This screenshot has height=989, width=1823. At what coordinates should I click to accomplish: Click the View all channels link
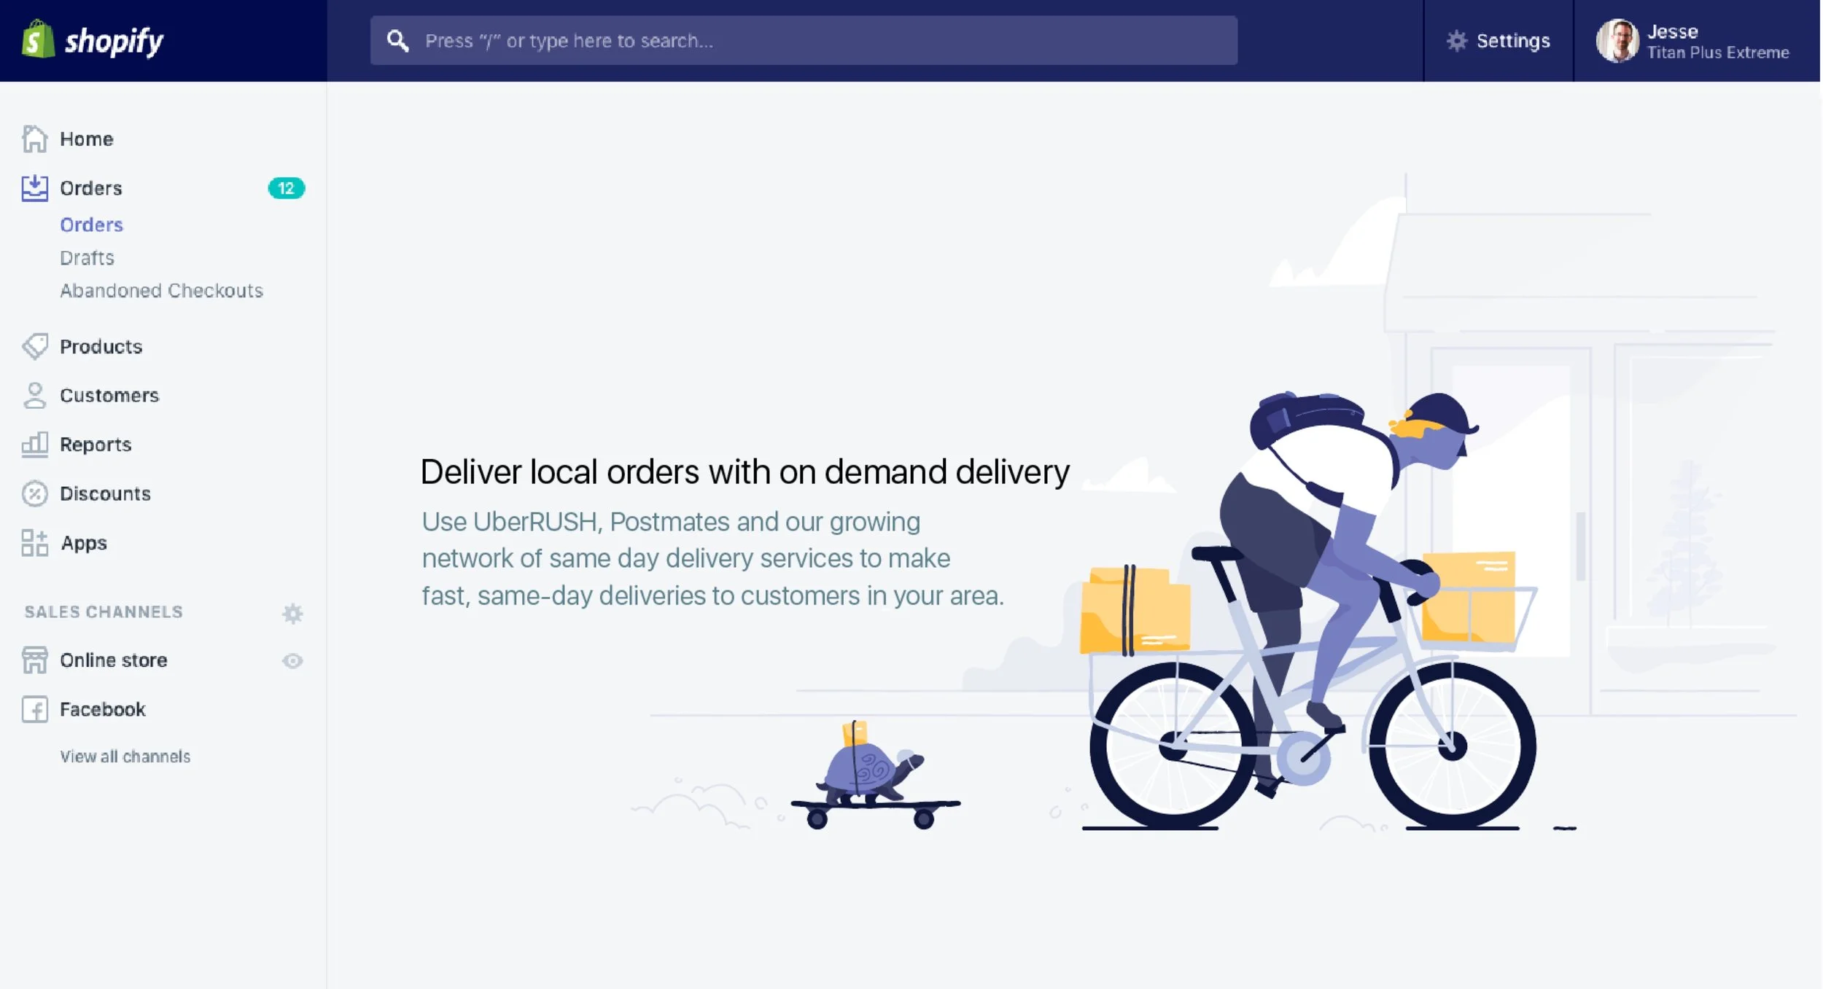(x=125, y=757)
